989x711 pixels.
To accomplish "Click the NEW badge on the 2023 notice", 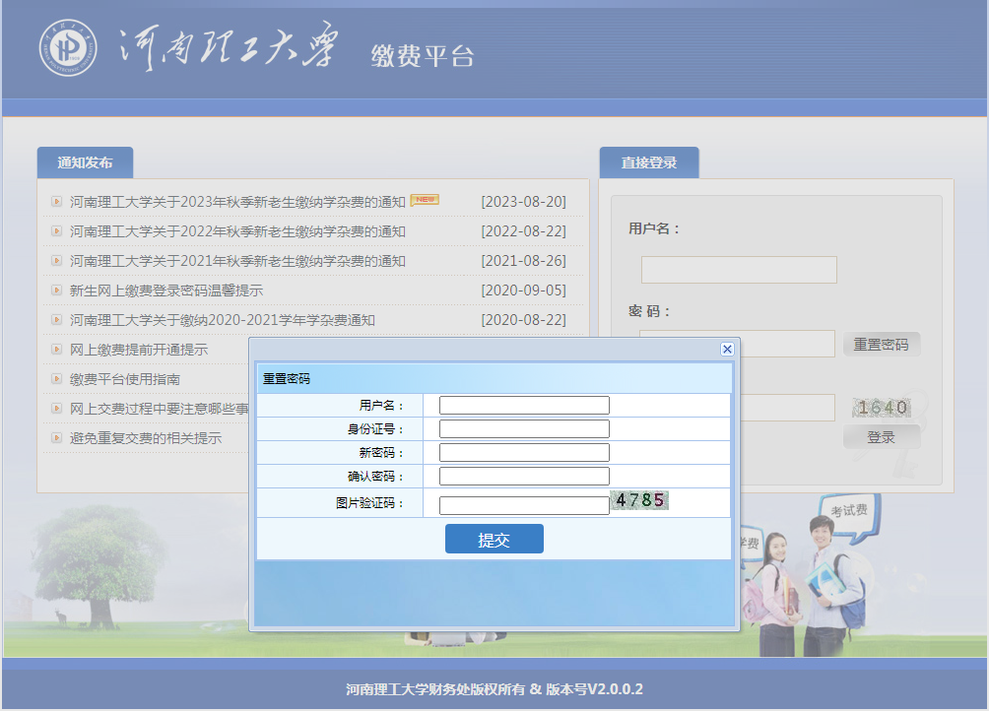I will point(428,197).
